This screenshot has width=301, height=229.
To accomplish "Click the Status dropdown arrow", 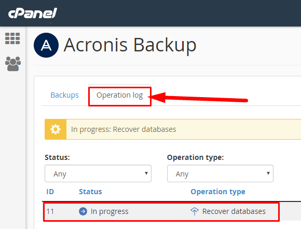I will (146, 173).
